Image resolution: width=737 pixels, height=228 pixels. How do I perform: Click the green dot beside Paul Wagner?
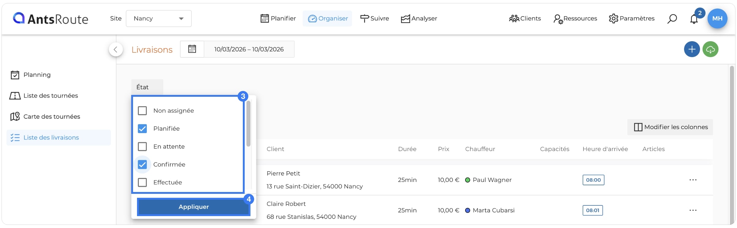467,180
